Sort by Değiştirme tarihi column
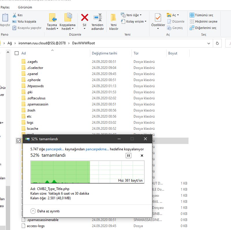231x230 pixels. pos(104,53)
